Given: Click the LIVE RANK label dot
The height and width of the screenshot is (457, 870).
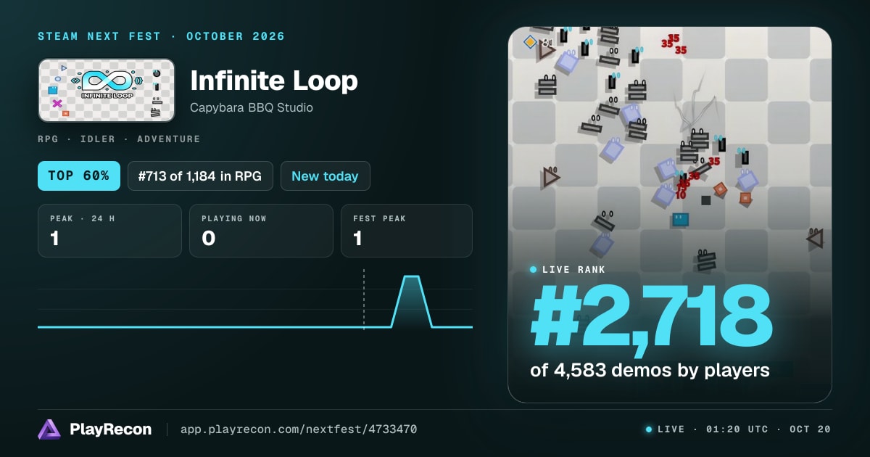Looking at the screenshot, I should 534,269.
